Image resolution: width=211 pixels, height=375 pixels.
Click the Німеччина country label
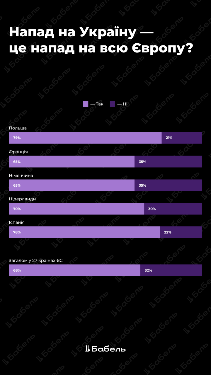(21, 175)
